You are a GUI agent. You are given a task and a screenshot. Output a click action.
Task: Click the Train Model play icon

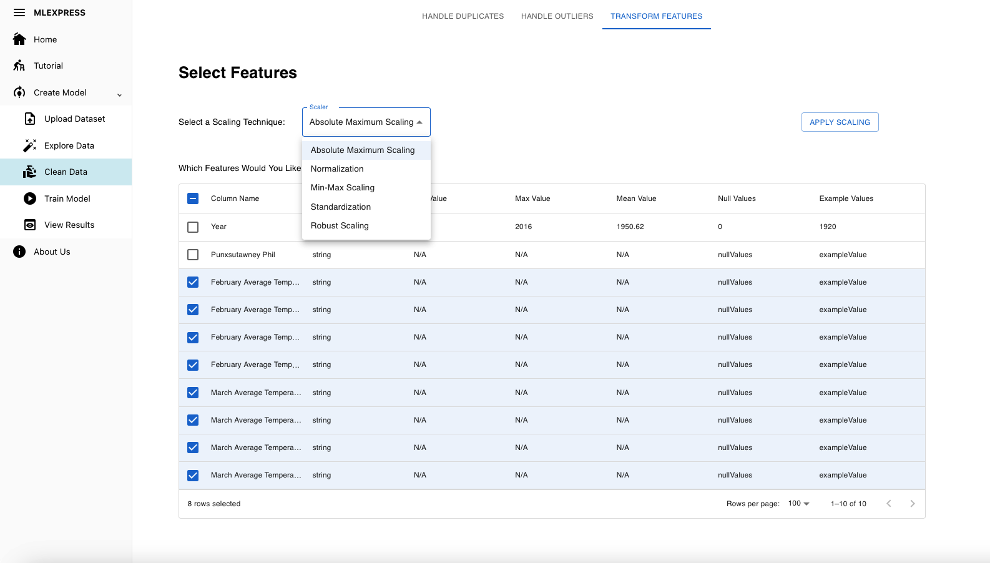(30, 198)
